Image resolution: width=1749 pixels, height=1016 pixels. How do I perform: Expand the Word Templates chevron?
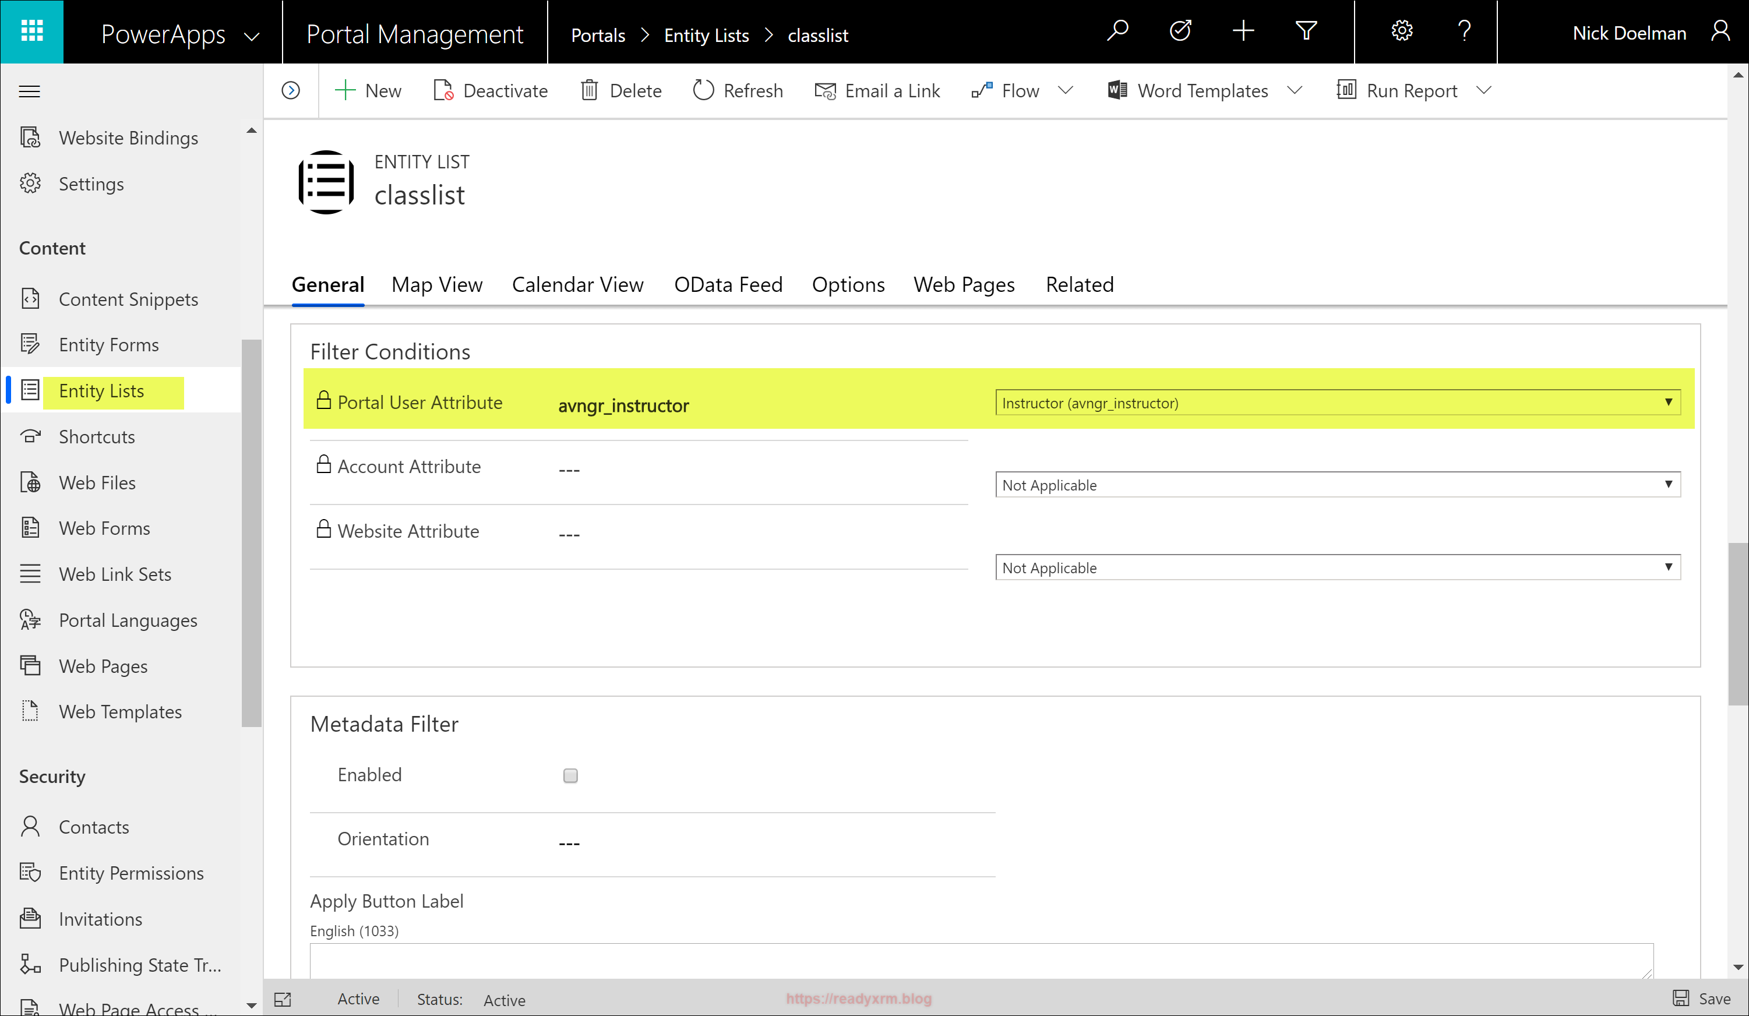pyautogui.click(x=1295, y=90)
